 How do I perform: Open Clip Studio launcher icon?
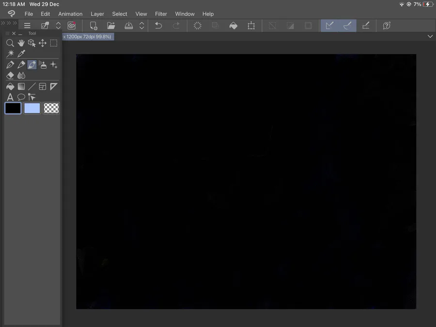point(72,26)
